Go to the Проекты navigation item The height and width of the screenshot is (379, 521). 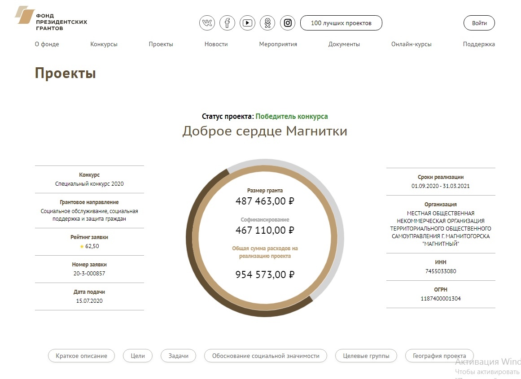pyautogui.click(x=161, y=44)
